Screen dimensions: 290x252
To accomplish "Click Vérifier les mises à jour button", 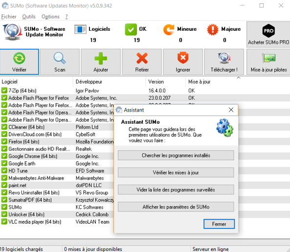I will tap(176, 172).
